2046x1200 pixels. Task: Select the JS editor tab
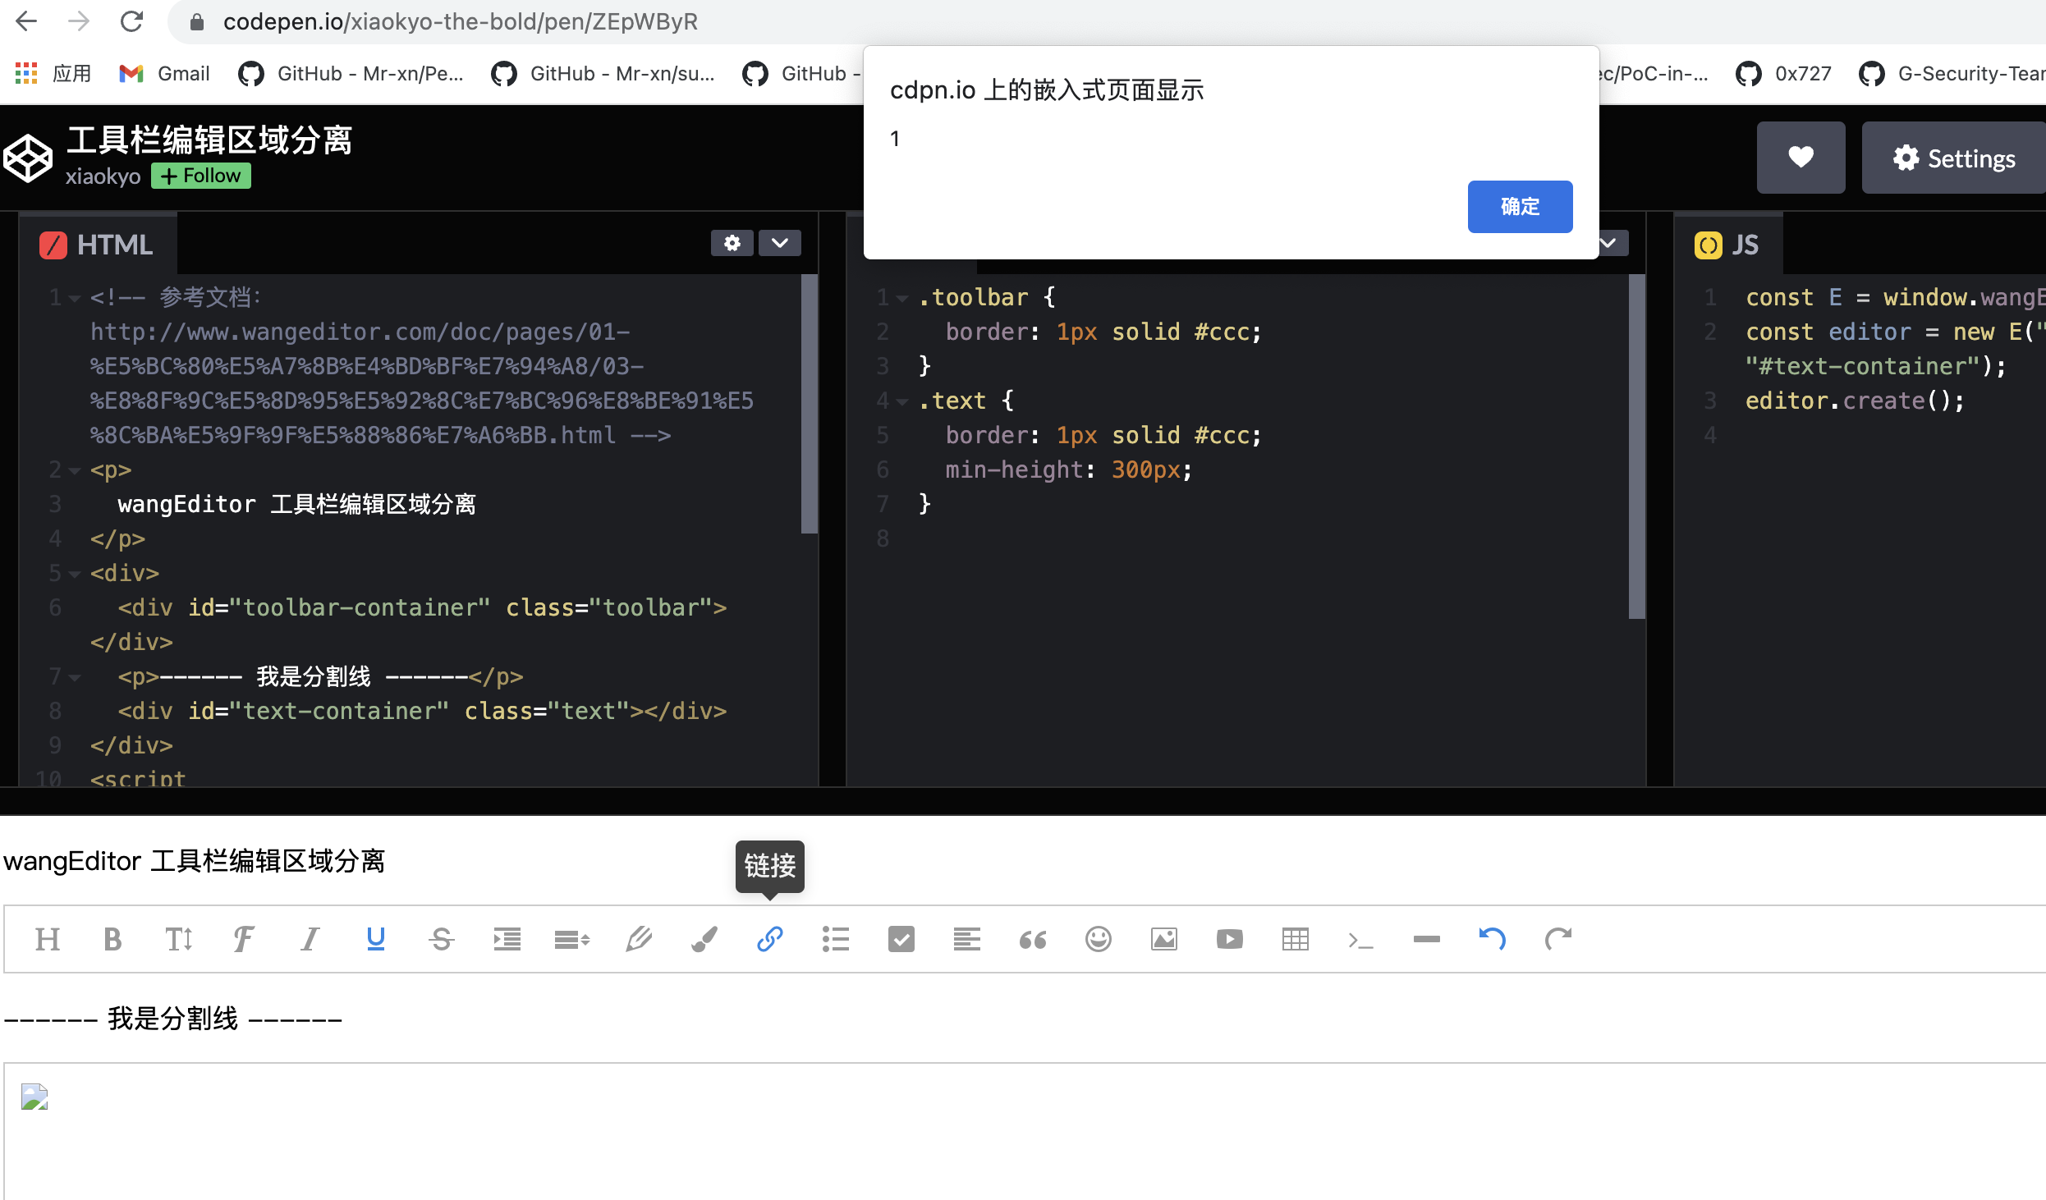tap(1727, 245)
